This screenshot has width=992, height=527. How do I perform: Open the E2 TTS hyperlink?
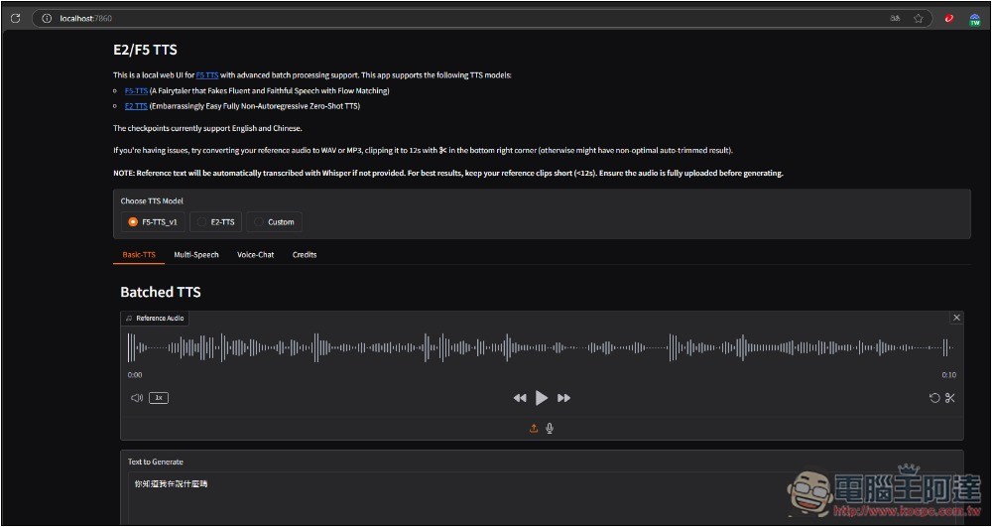coord(136,106)
